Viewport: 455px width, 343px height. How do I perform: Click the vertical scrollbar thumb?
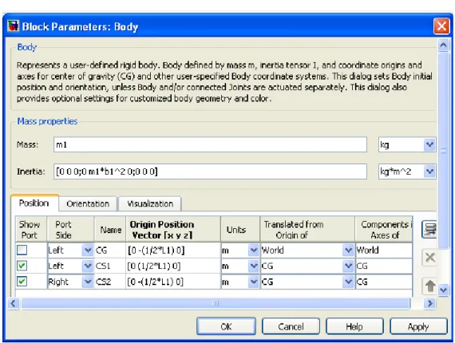click(x=443, y=150)
